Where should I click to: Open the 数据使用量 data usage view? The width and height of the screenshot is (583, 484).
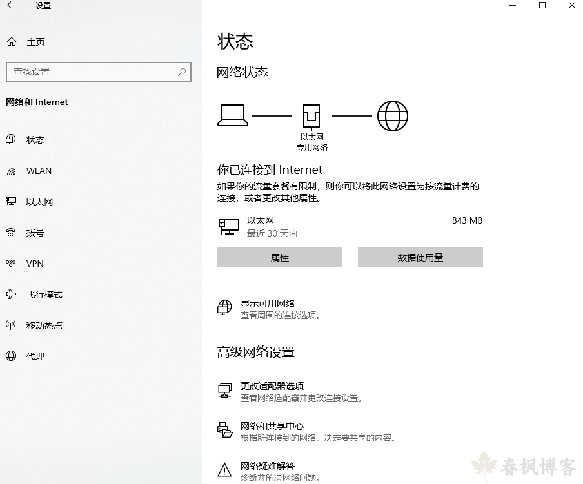pyautogui.click(x=420, y=257)
